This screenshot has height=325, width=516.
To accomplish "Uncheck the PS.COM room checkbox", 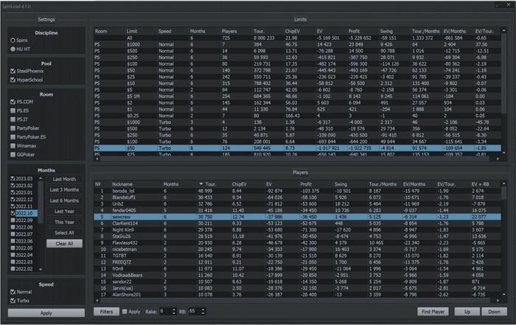I will click(x=13, y=102).
